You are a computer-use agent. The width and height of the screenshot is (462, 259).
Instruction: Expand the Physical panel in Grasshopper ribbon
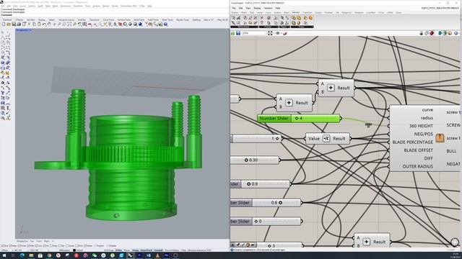click(x=269, y=27)
